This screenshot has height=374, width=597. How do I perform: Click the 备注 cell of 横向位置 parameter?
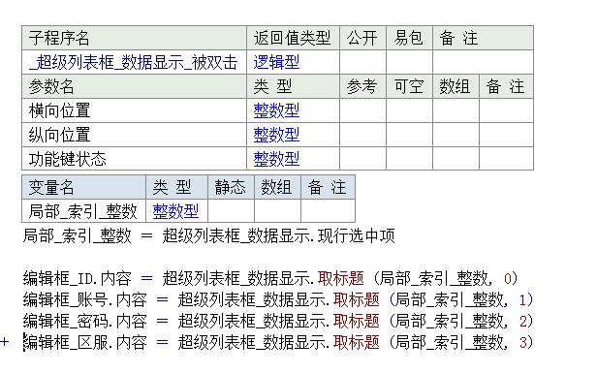[506, 110]
